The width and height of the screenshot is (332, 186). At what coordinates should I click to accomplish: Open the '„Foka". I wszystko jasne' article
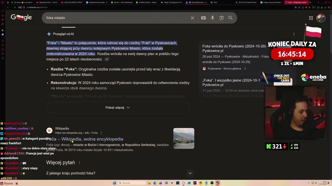pos(232,82)
